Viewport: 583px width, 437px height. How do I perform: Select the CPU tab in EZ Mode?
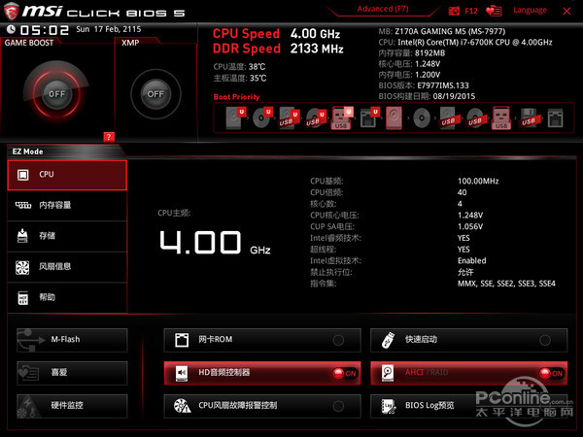pos(67,175)
